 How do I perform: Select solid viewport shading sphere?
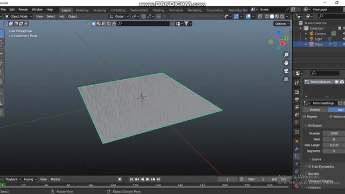point(272,17)
